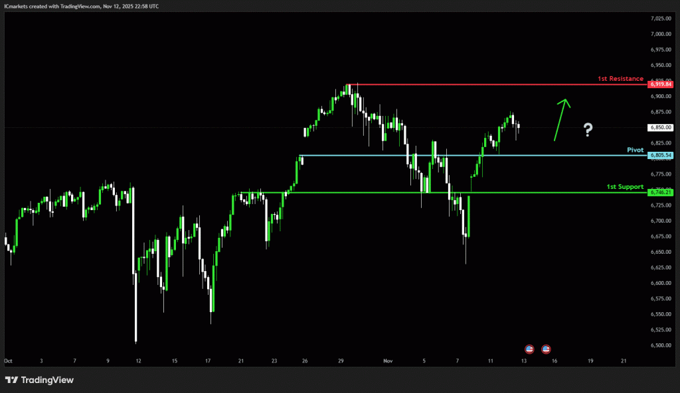Click 'Oct' on the time axis
The width and height of the screenshot is (680, 393).
tap(8, 361)
